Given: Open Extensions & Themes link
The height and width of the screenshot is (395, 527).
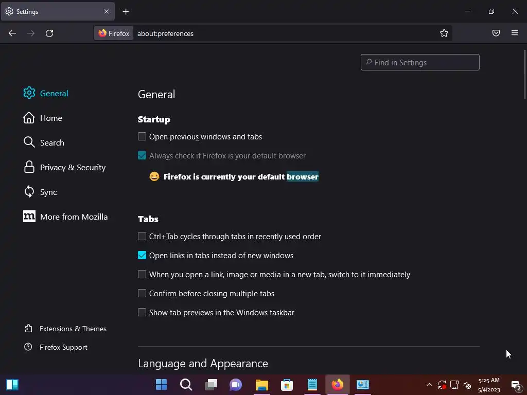Looking at the screenshot, I should pyautogui.click(x=65, y=329).
